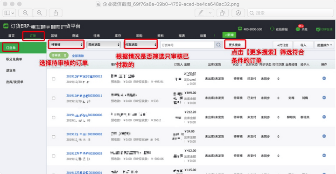Viewport: 336px width, 174px height.
Task: Open the action icon for the ¥849.00 order
Action: click(324, 97)
